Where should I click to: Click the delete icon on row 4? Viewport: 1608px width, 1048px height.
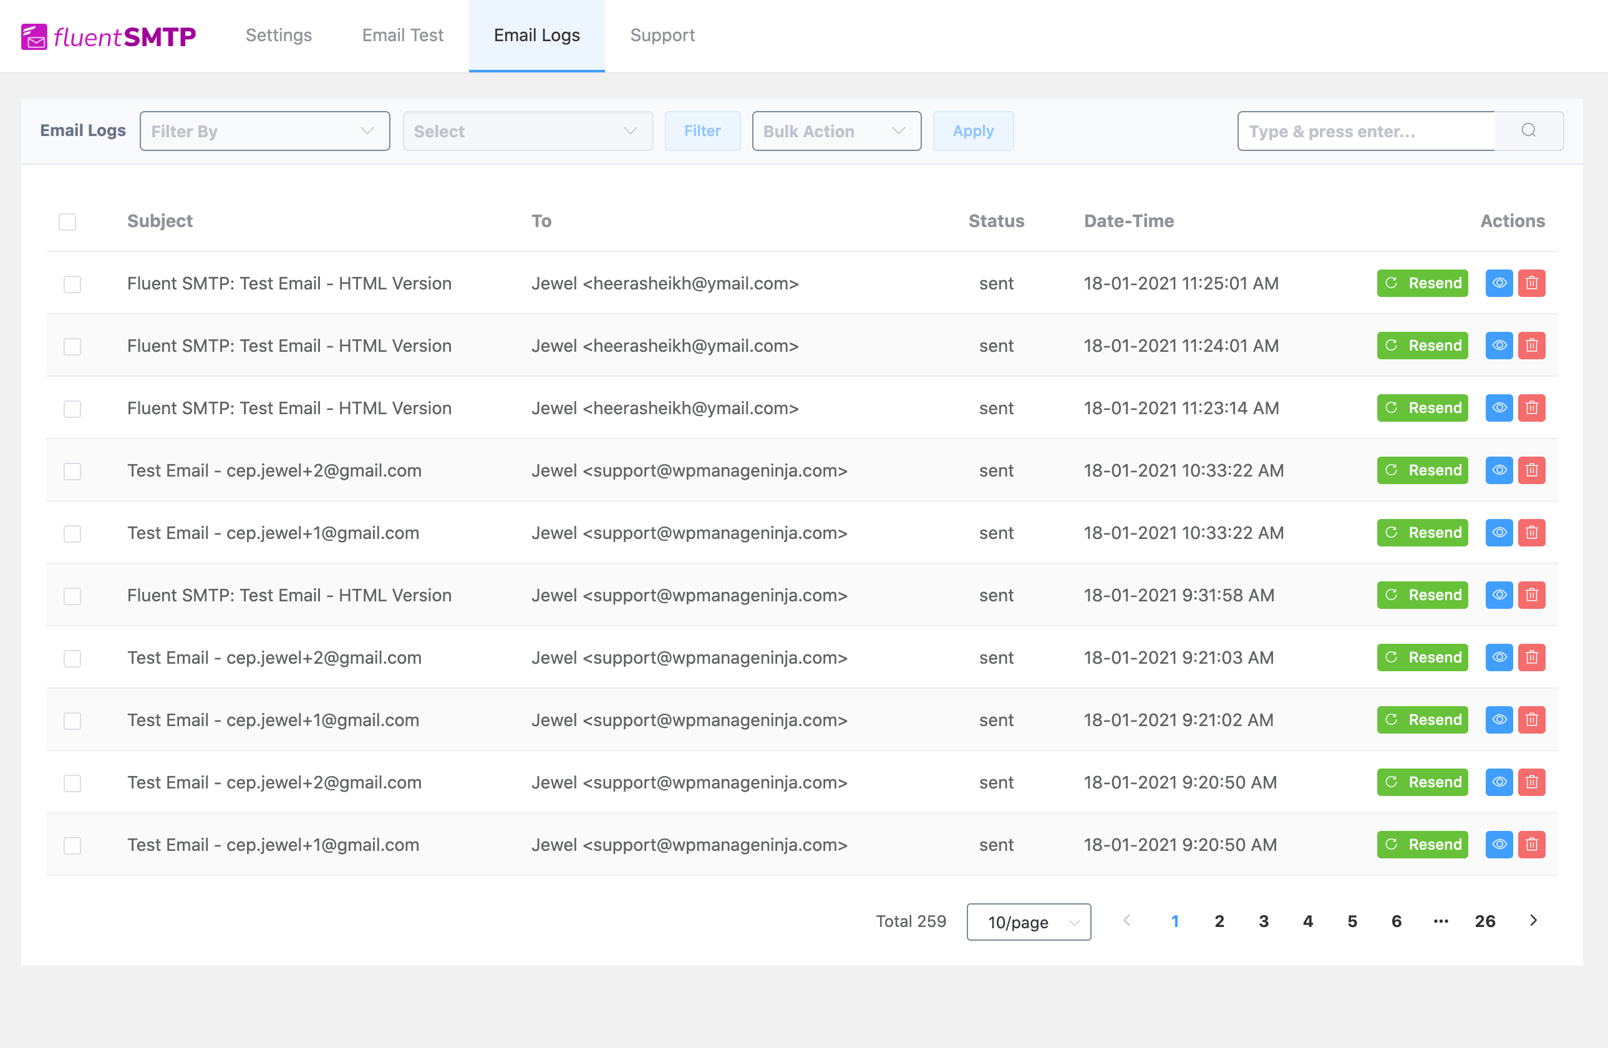pos(1532,469)
